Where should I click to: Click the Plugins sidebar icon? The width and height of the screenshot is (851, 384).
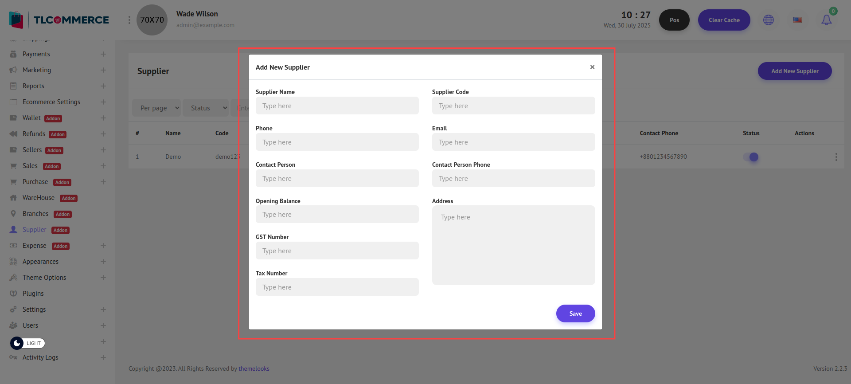[13, 294]
